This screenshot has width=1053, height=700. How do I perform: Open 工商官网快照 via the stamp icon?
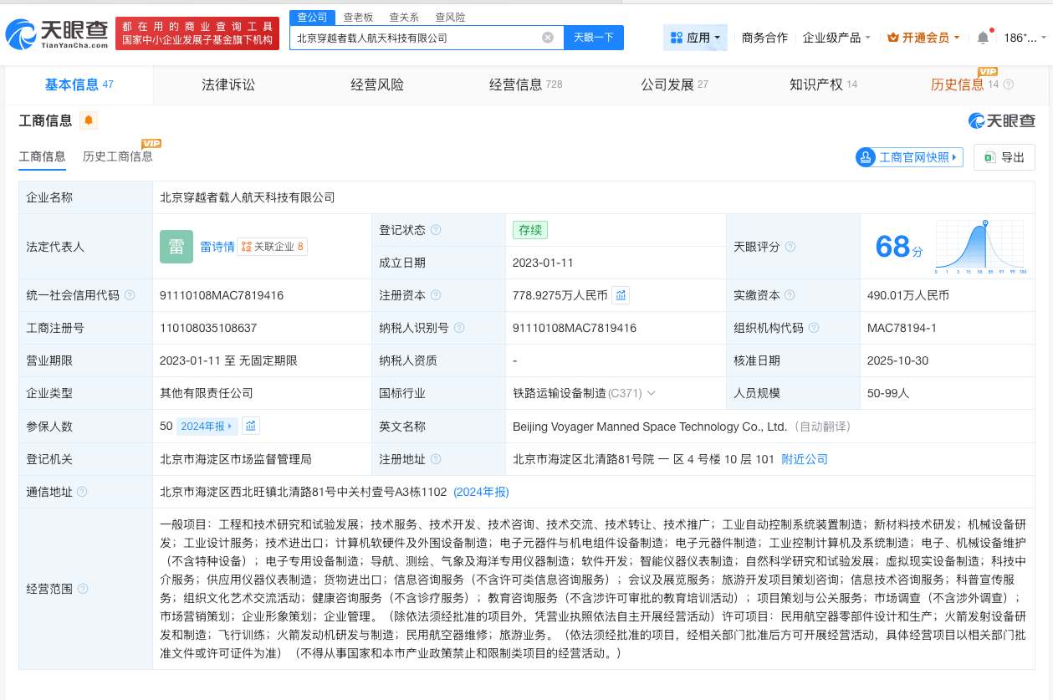(866, 156)
